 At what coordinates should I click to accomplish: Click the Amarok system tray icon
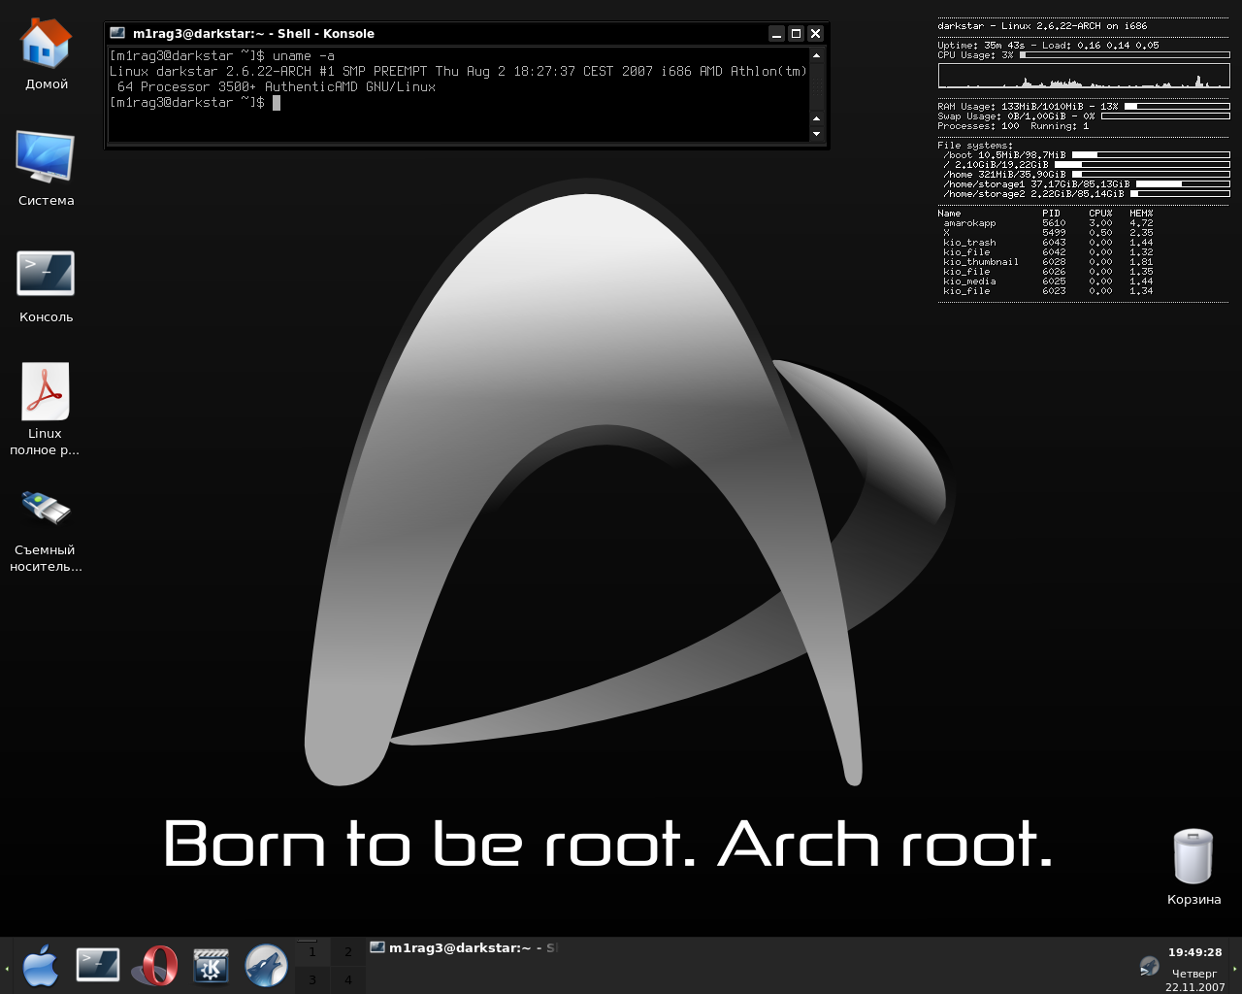point(1149,966)
